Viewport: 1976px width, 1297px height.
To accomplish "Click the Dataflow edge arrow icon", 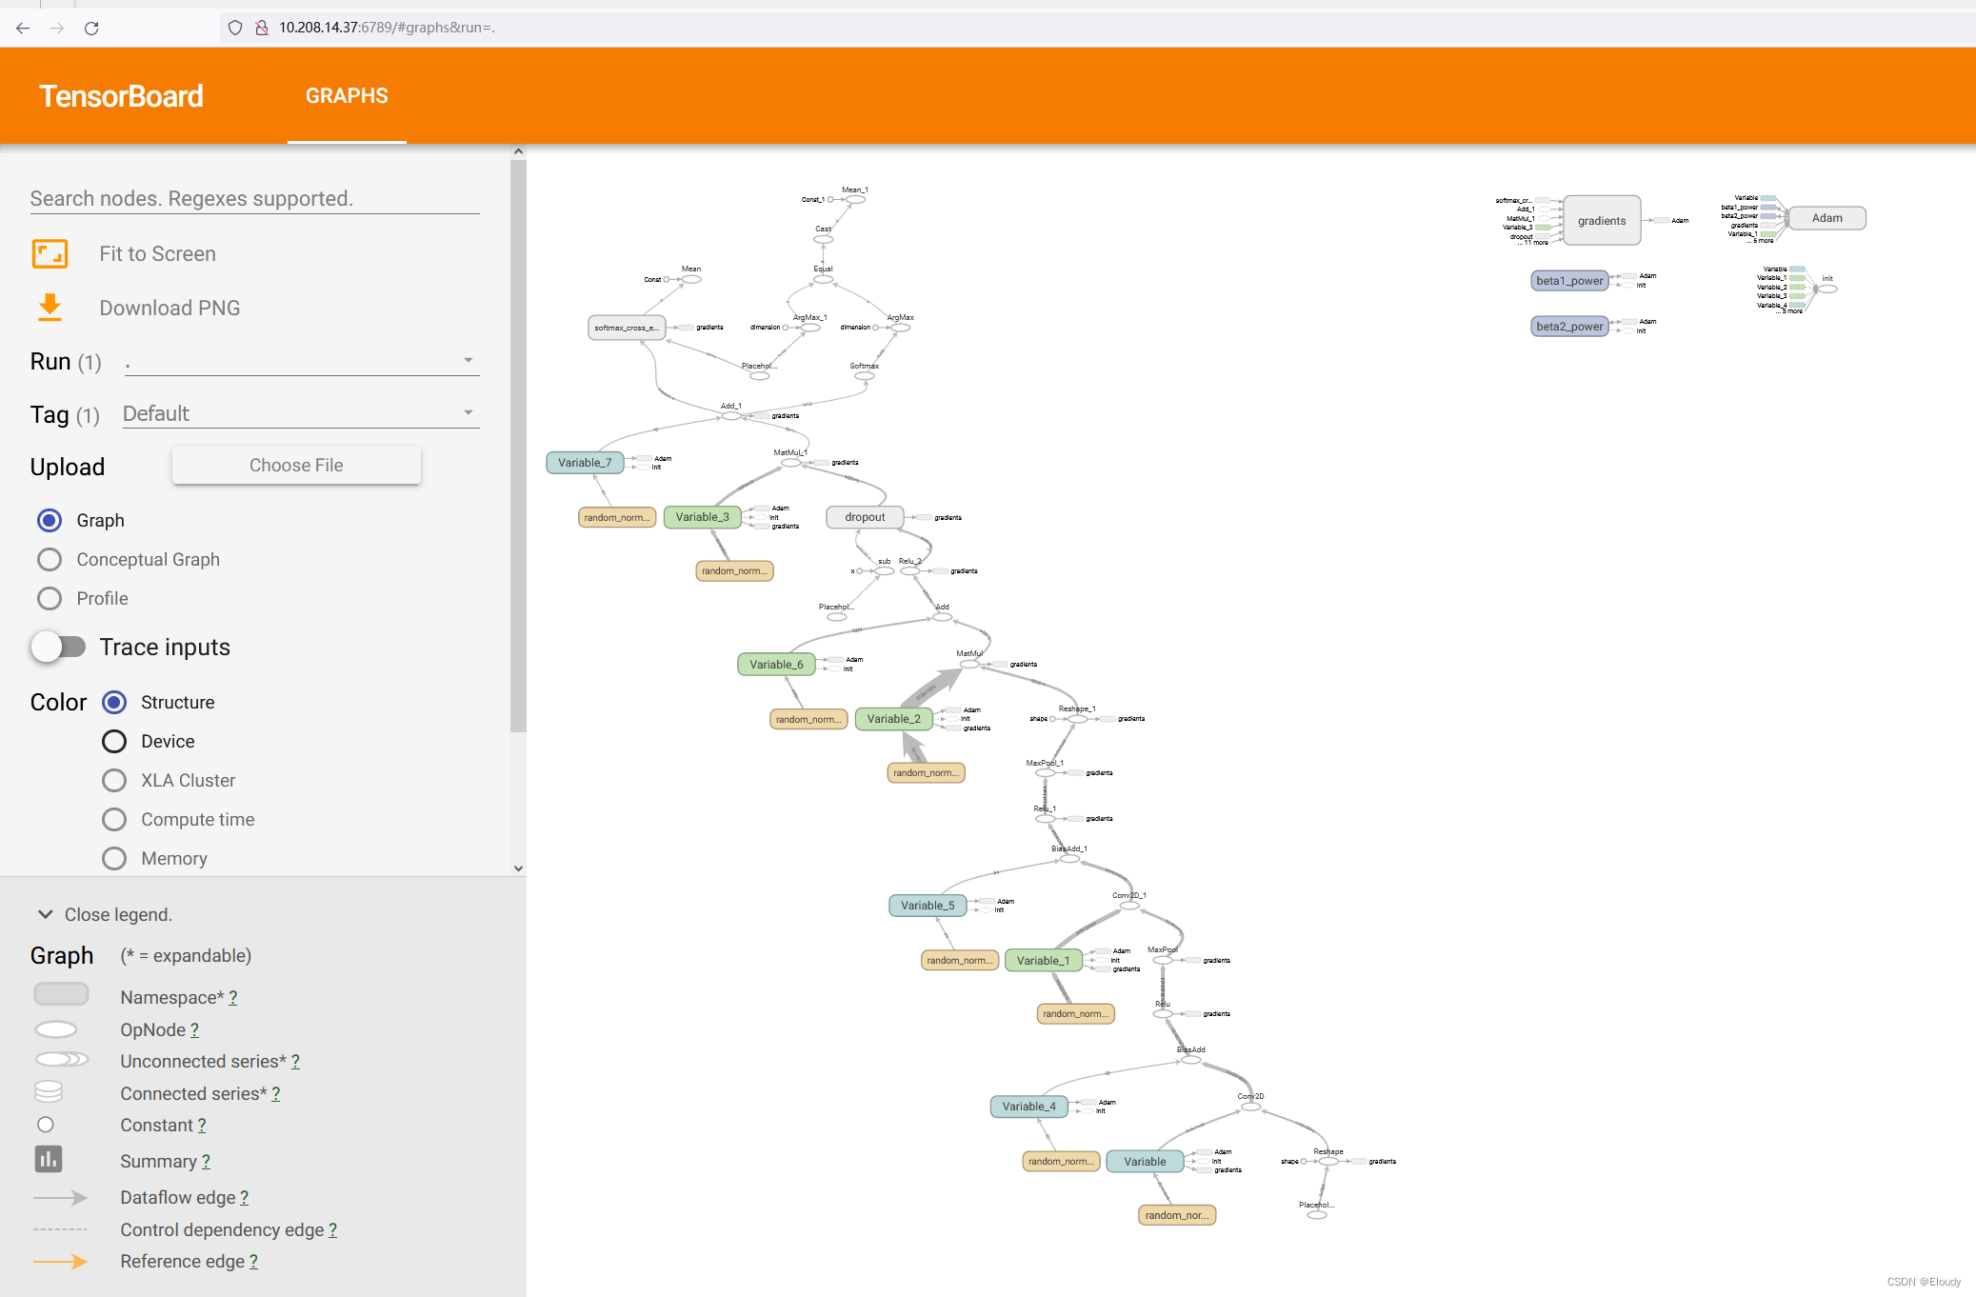I will pos(61,1197).
